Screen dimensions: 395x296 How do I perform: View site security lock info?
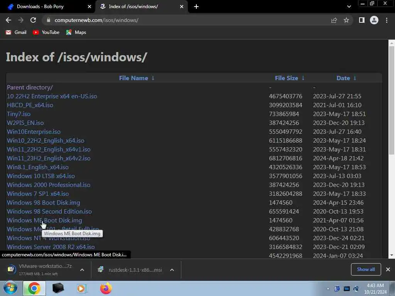pos(49,20)
